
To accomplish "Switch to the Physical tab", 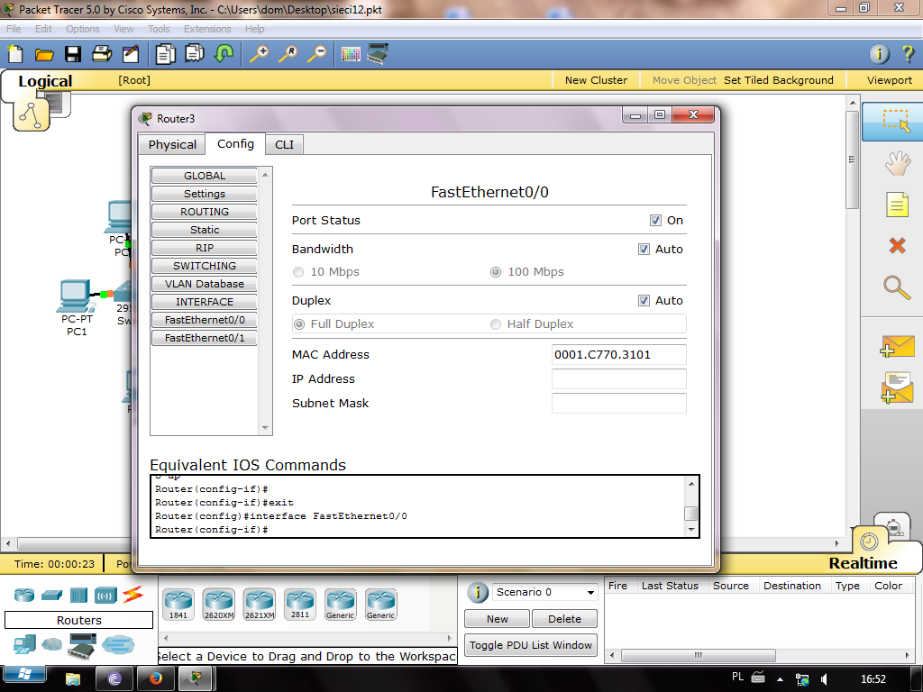I will pyautogui.click(x=172, y=145).
